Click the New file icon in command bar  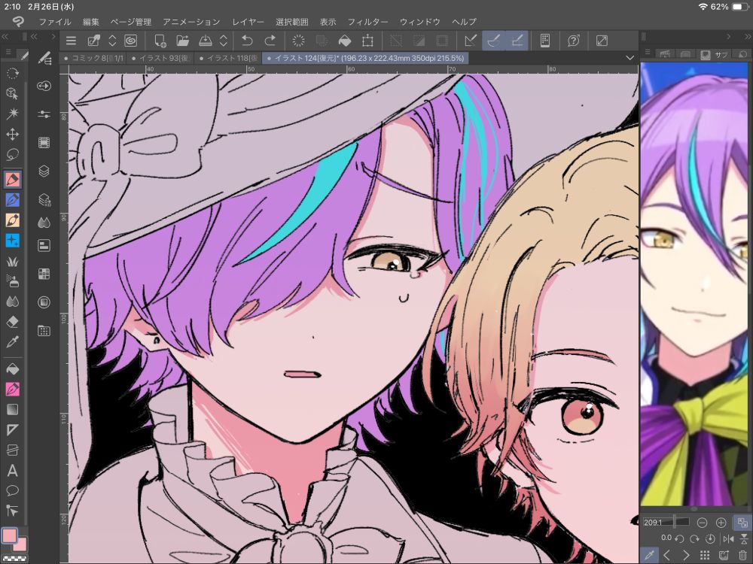click(160, 41)
